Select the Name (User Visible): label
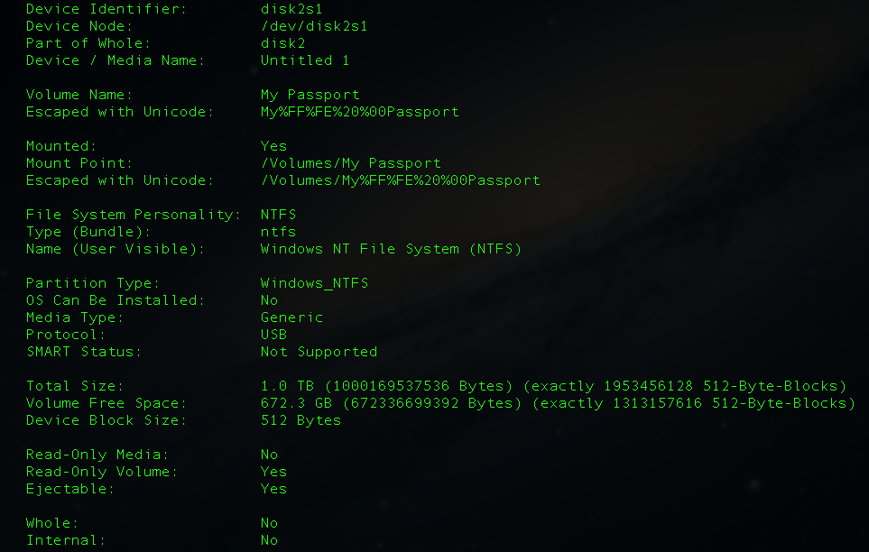The image size is (869, 552). tap(116, 249)
